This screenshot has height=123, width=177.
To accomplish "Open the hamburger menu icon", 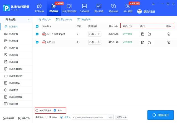I will tap(153, 4).
